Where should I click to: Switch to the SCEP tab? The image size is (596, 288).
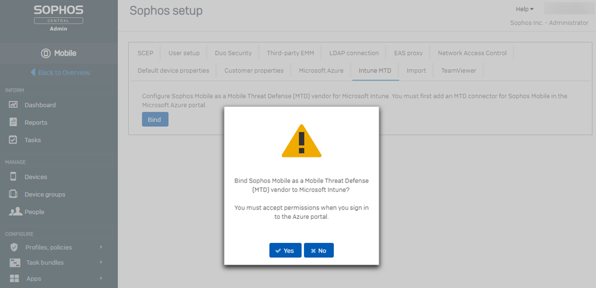(x=145, y=53)
